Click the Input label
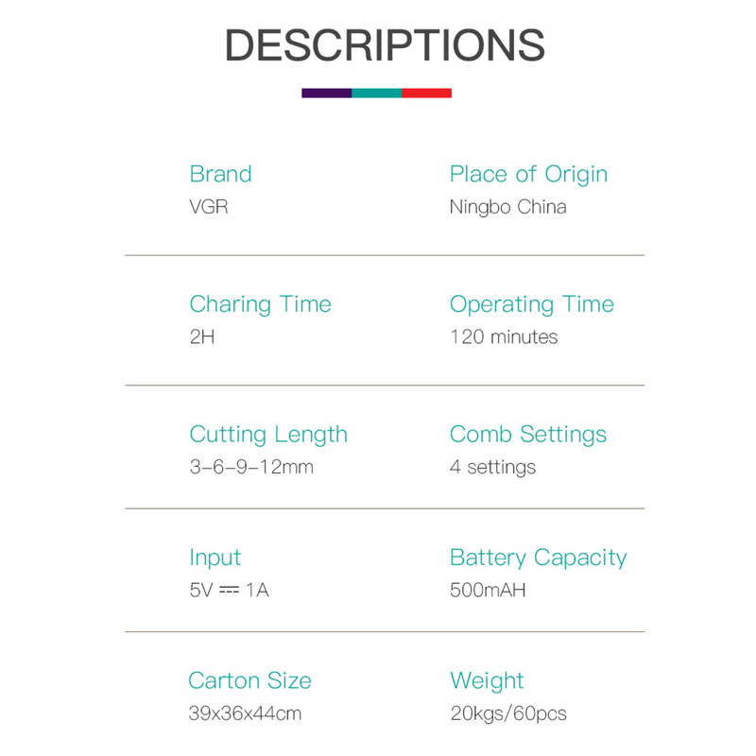The width and height of the screenshot is (756, 756). tap(215, 558)
